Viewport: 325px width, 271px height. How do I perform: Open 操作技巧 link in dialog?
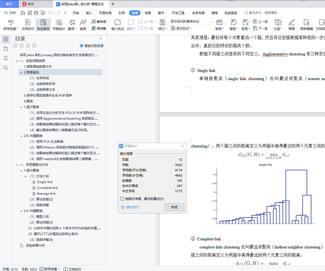(130, 207)
